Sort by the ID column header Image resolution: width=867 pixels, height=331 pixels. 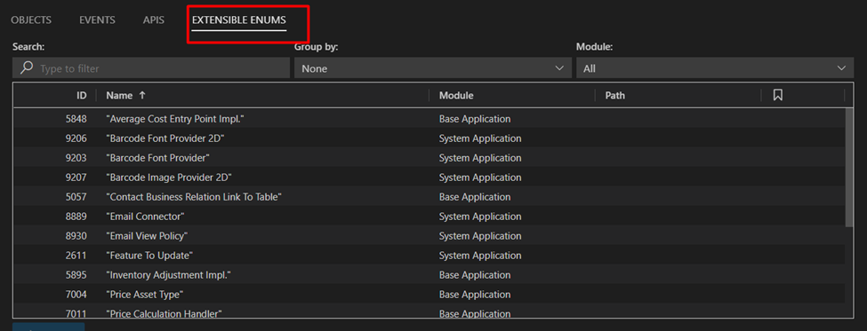(x=82, y=96)
